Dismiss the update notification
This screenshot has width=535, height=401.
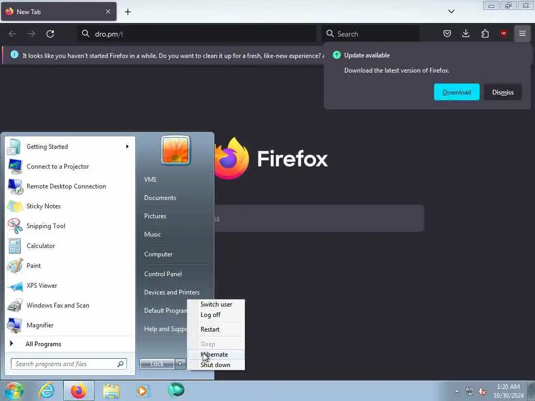(x=503, y=92)
